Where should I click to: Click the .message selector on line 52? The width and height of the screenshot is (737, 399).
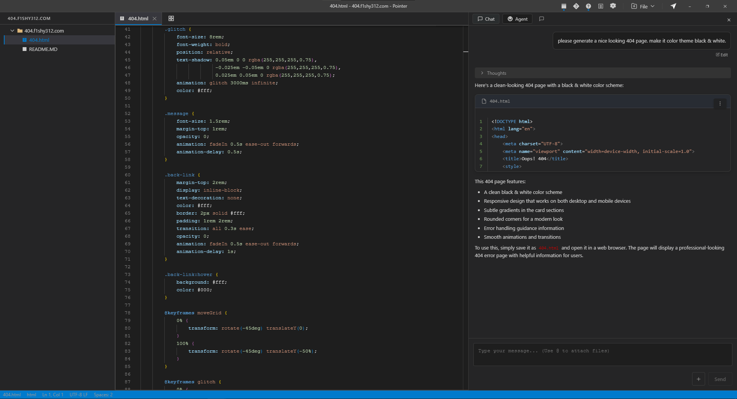pyautogui.click(x=177, y=113)
